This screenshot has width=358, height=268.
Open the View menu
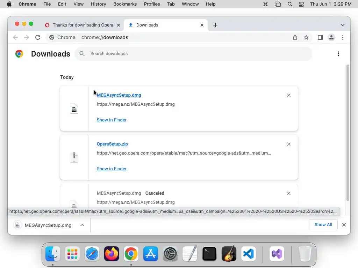pyautogui.click(x=79, y=4)
